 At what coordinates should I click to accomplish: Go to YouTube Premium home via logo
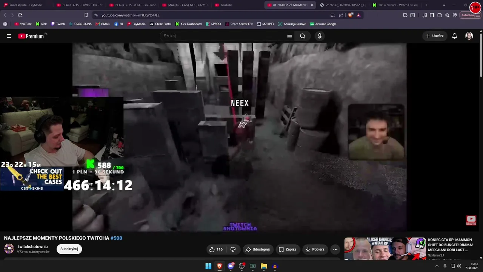coord(32,36)
